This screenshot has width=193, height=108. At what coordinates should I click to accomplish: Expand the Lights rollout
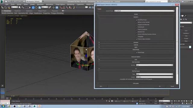[136, 47]
